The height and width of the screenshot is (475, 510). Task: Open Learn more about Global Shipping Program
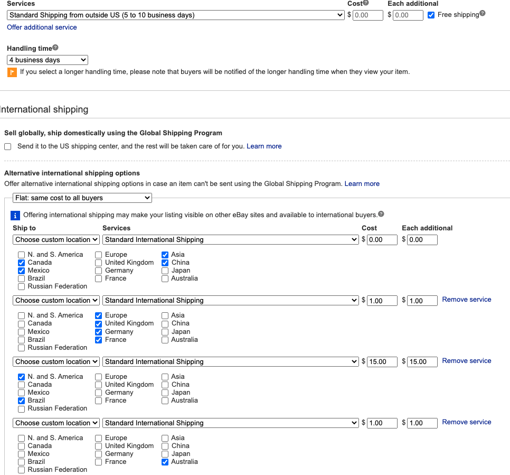click(264, 146)
